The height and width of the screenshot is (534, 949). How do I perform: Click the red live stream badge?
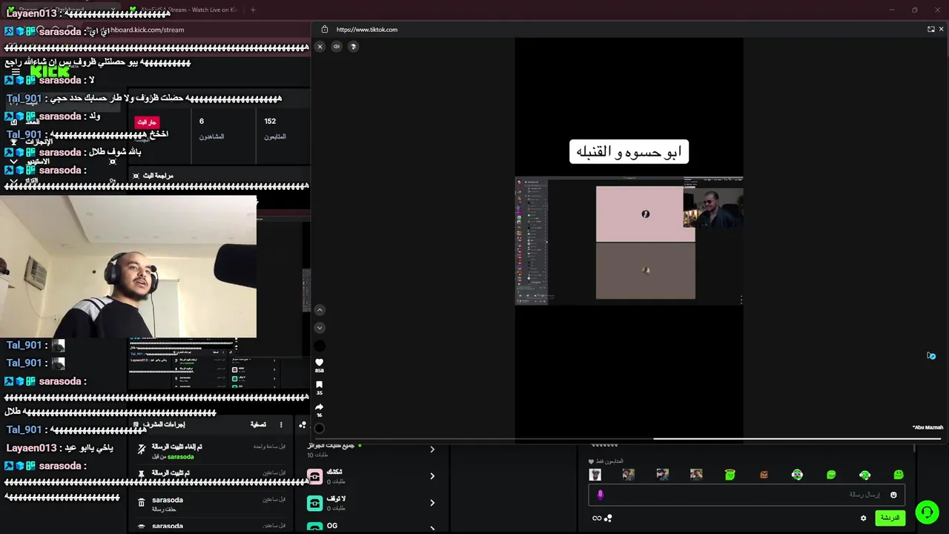click(147, 122)
